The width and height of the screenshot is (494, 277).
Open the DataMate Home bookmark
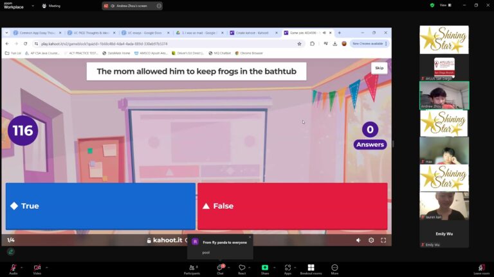[116, 53]
